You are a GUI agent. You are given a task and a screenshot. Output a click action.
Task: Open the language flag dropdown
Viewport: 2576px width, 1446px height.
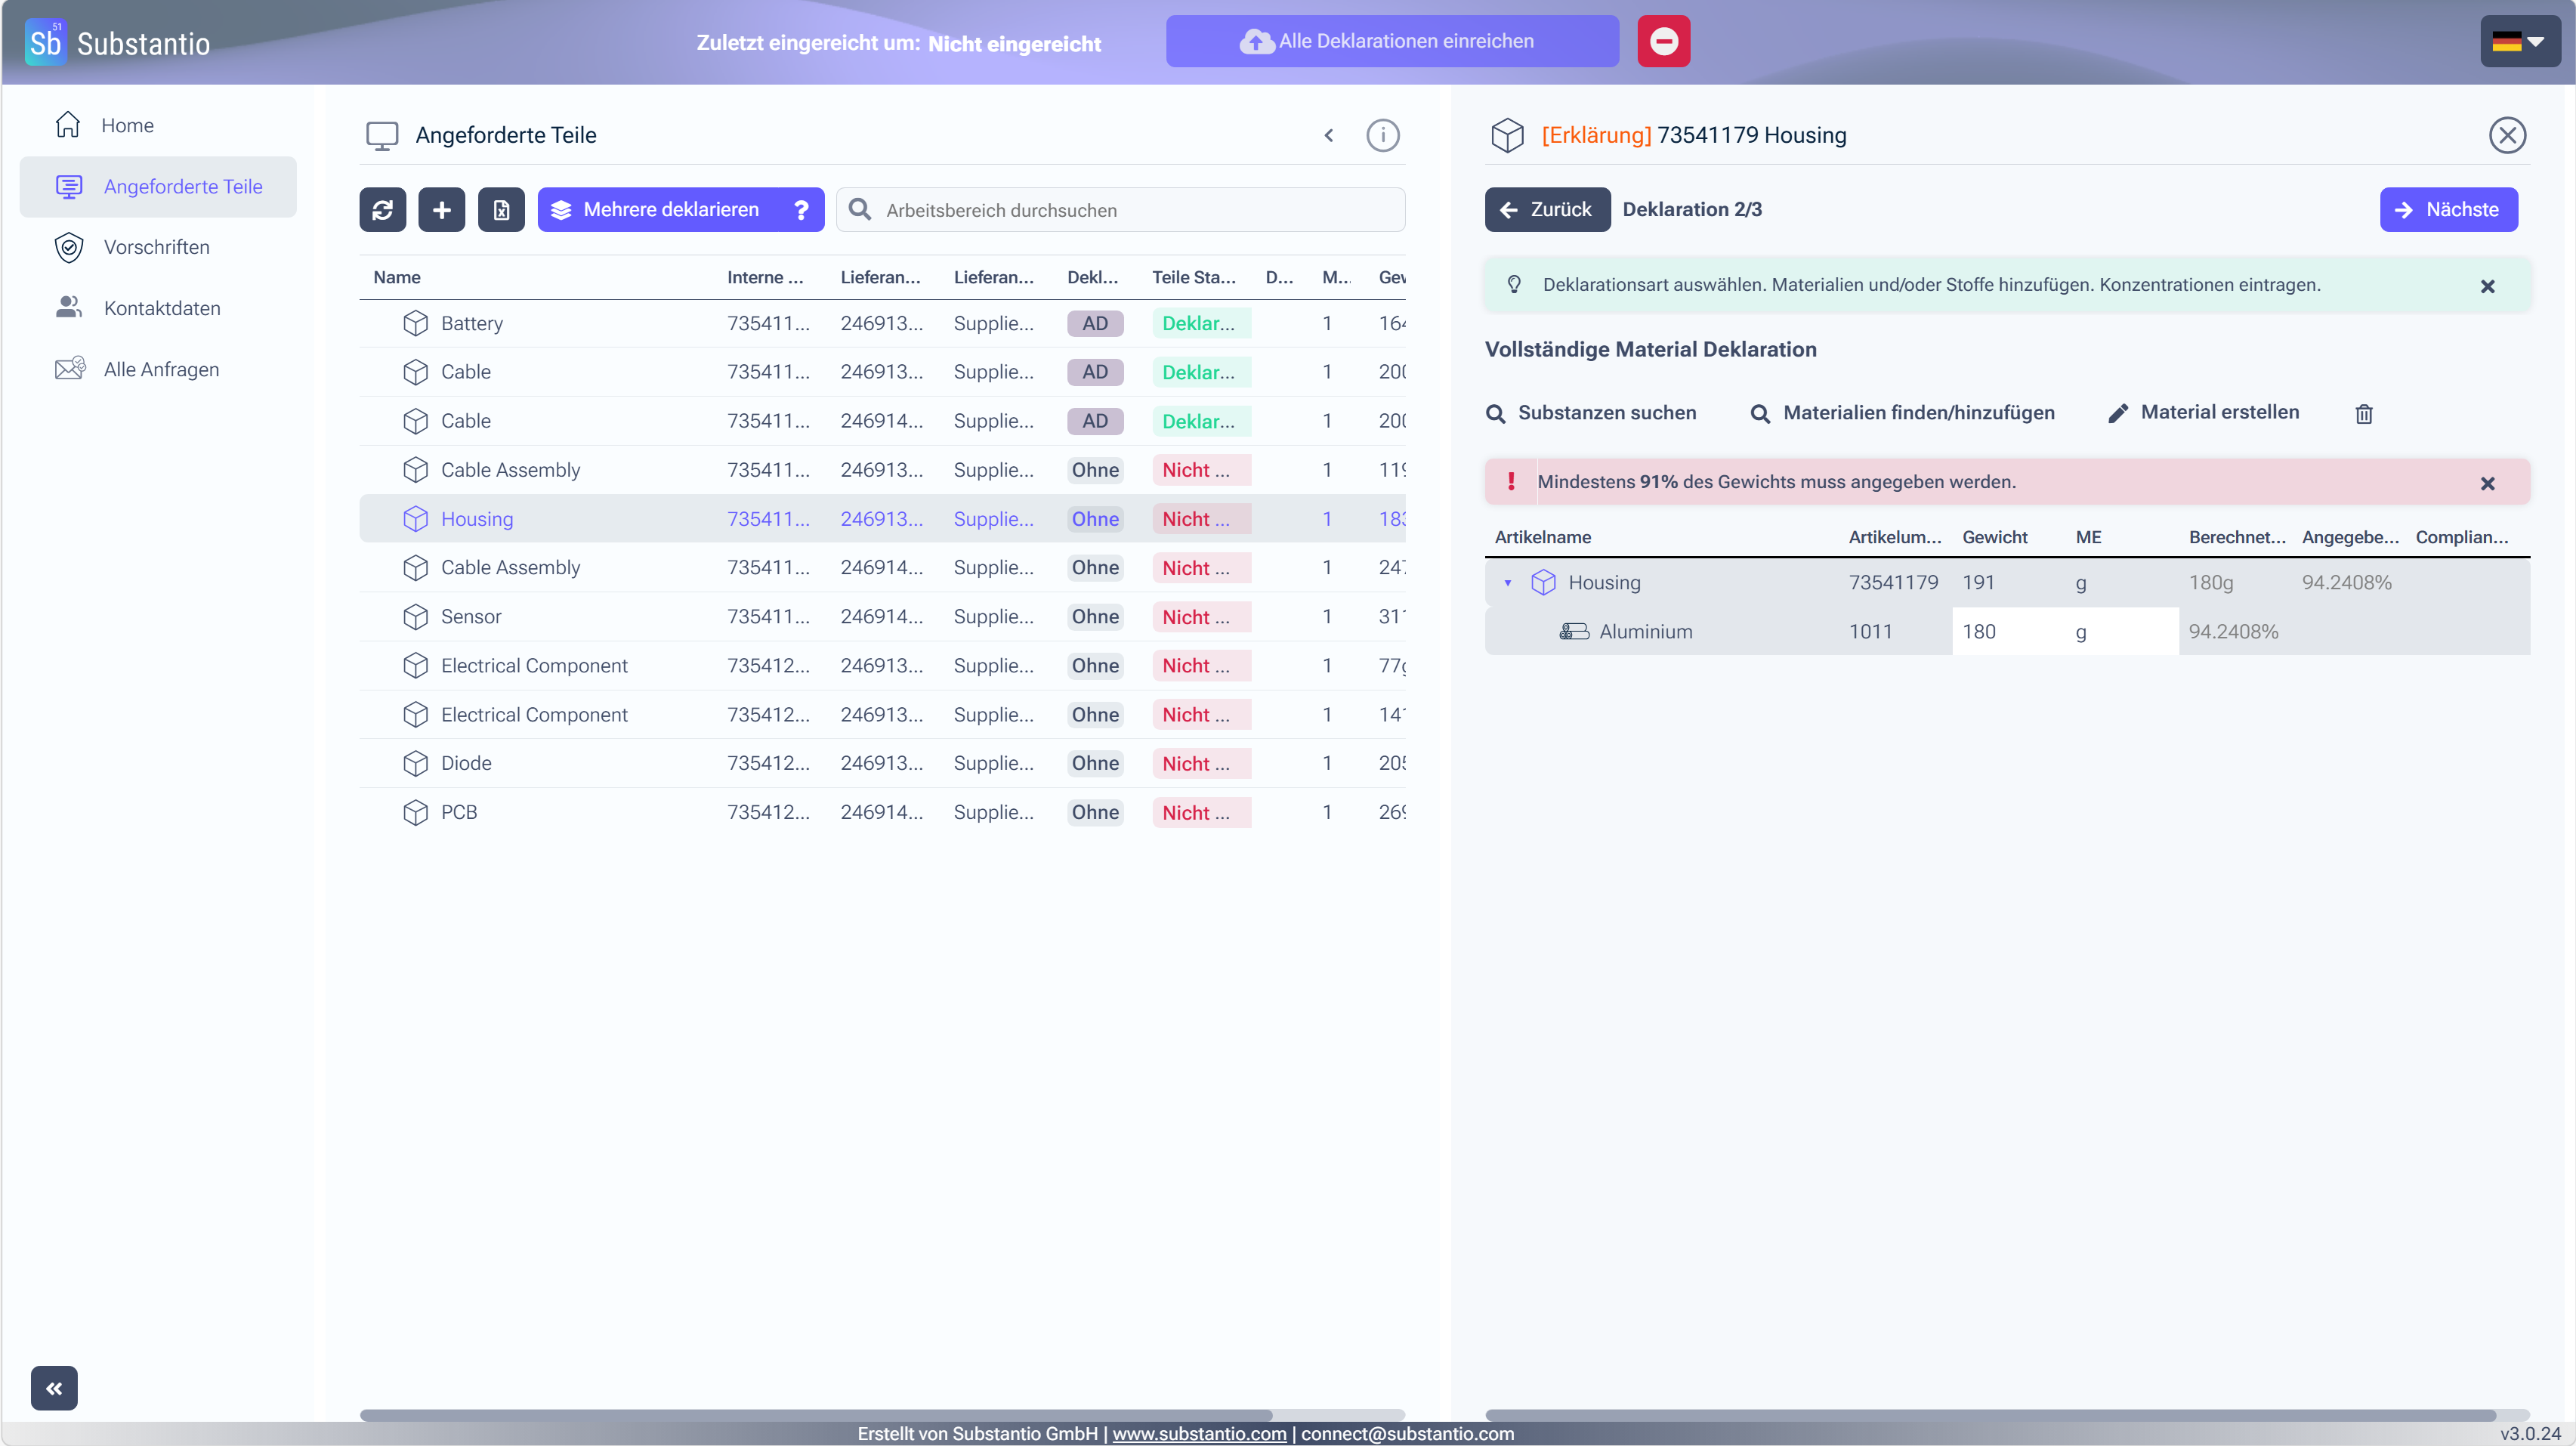[x=2519, y=41]
